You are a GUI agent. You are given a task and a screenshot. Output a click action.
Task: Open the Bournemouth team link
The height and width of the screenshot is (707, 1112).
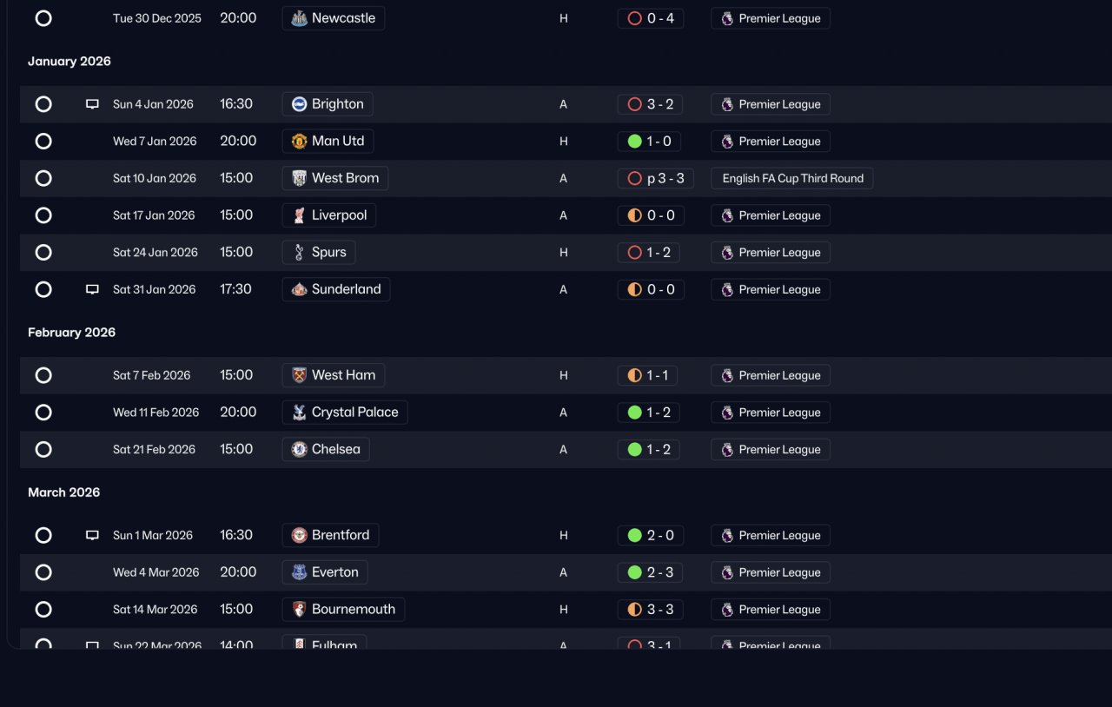click(343, 610)
